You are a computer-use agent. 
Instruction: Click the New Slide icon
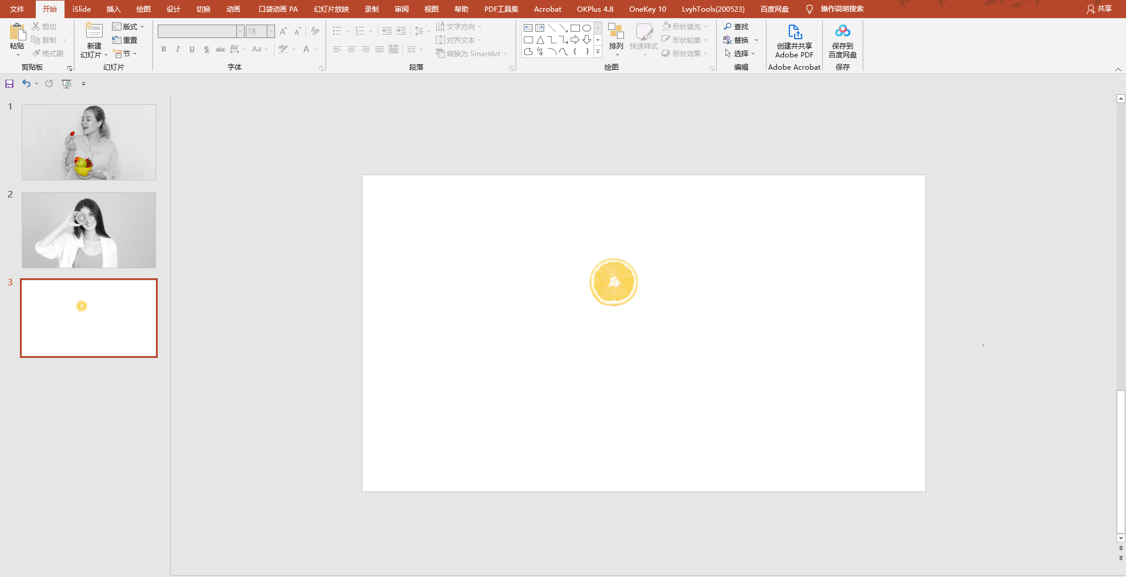(x=94, y=31)
